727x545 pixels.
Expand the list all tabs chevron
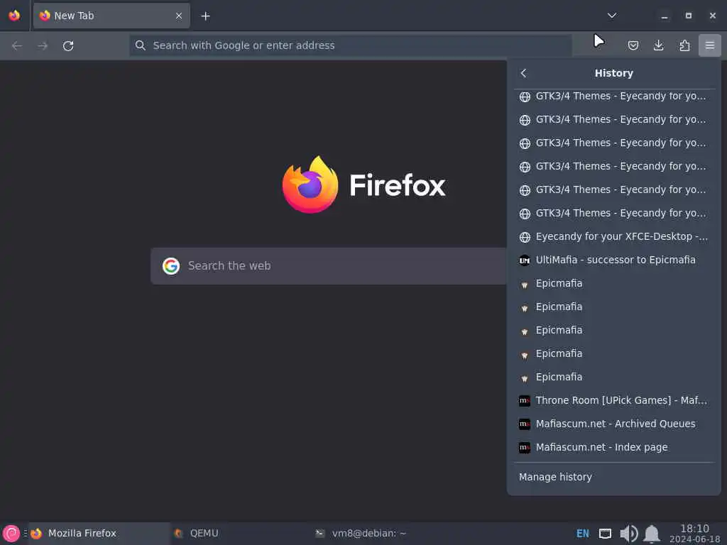612,16
